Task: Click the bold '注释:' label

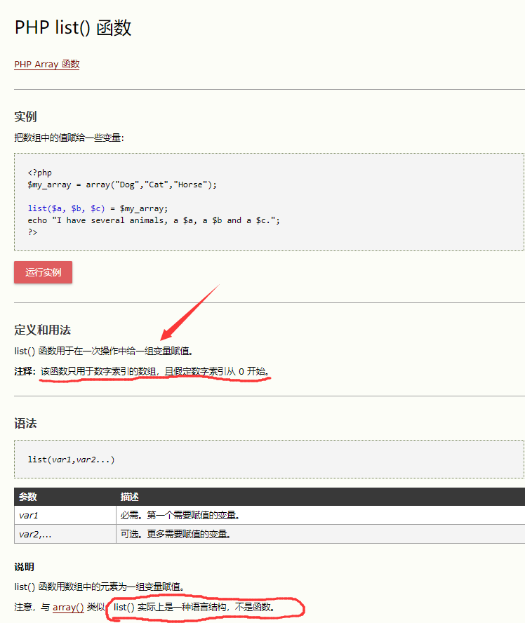Action: tap(25, 372)
